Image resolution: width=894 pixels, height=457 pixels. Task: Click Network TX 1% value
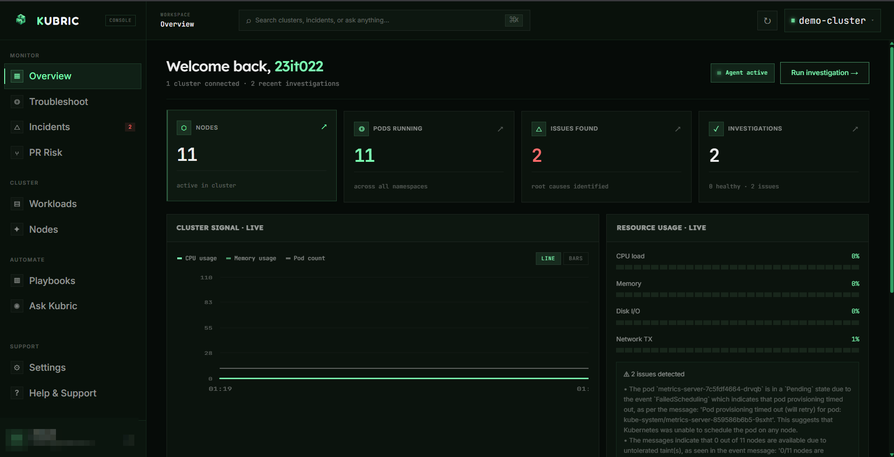pyautogui.click(x=855, y=339)
